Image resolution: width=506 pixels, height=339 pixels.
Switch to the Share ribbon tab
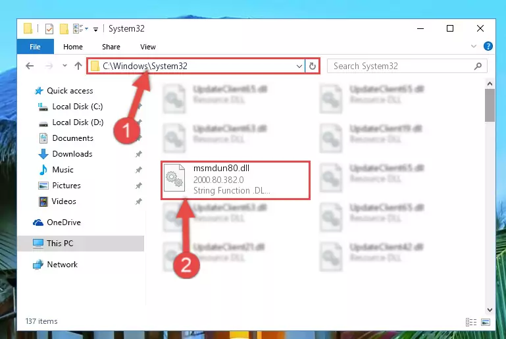click(111, 47)
